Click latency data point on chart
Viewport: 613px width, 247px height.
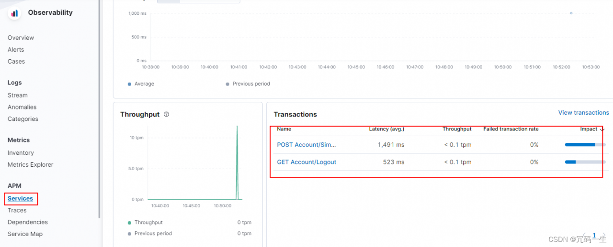click(571, 13)
